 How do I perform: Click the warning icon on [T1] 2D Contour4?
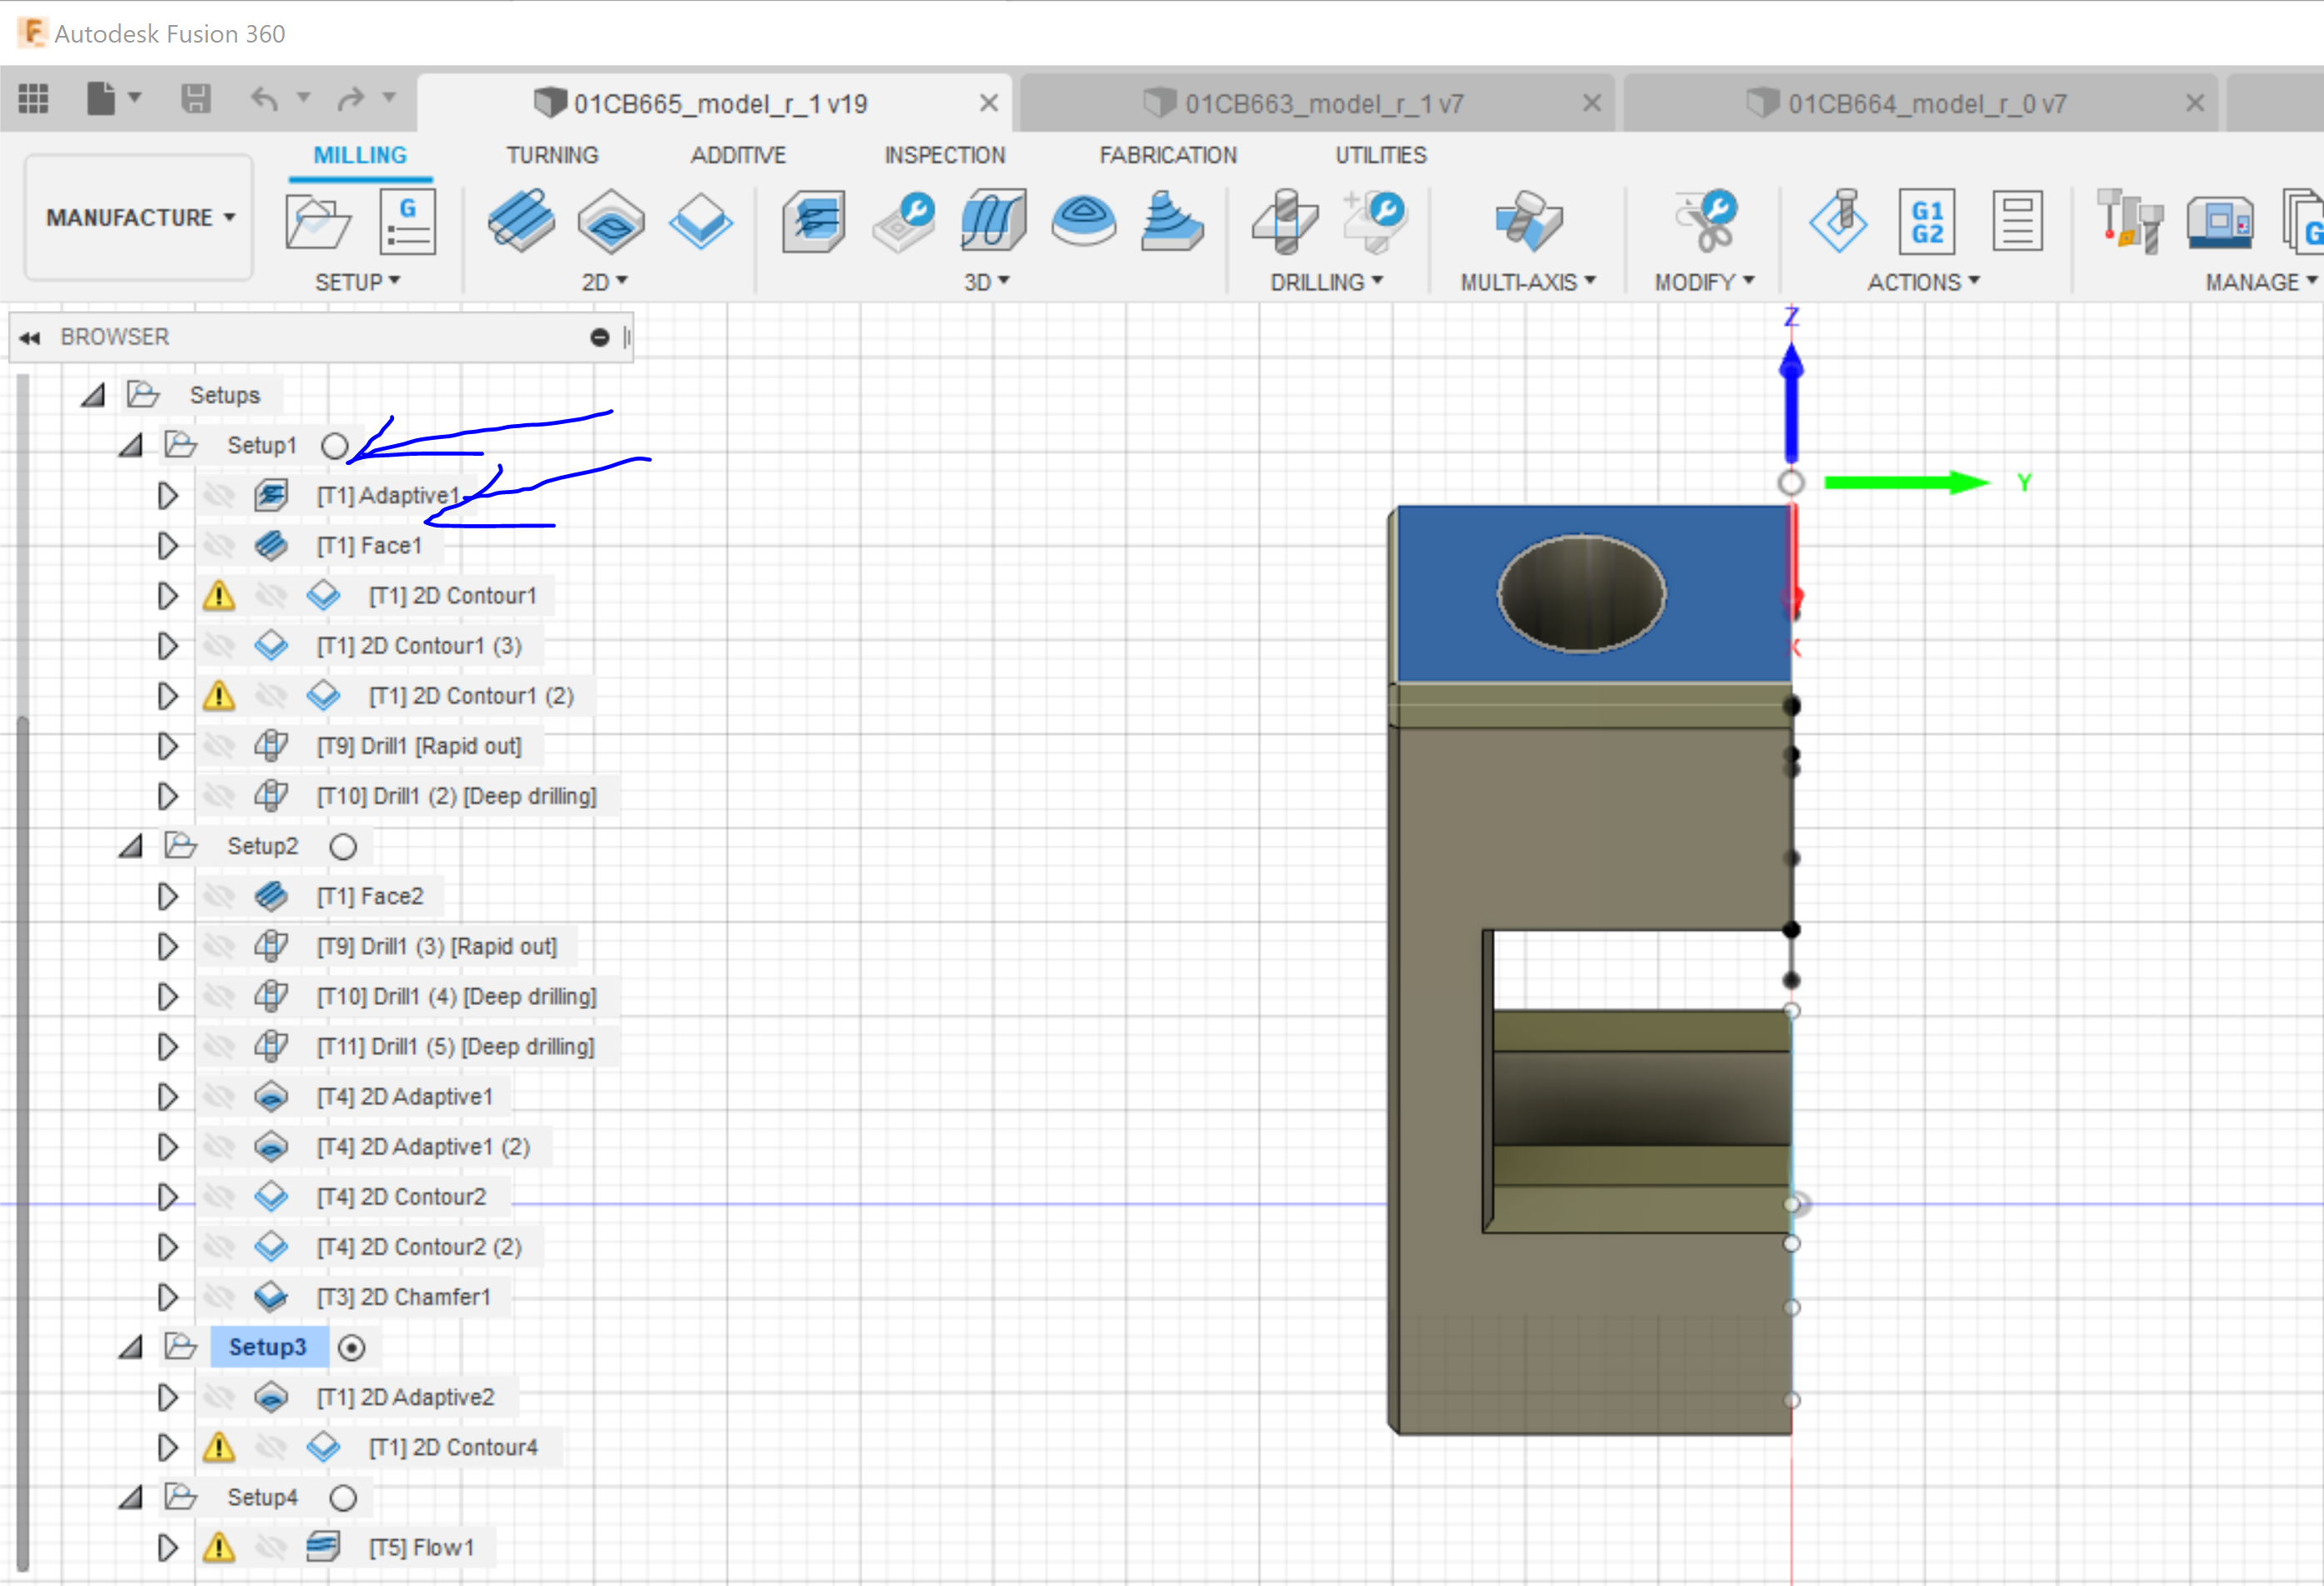pos(219,1447)
